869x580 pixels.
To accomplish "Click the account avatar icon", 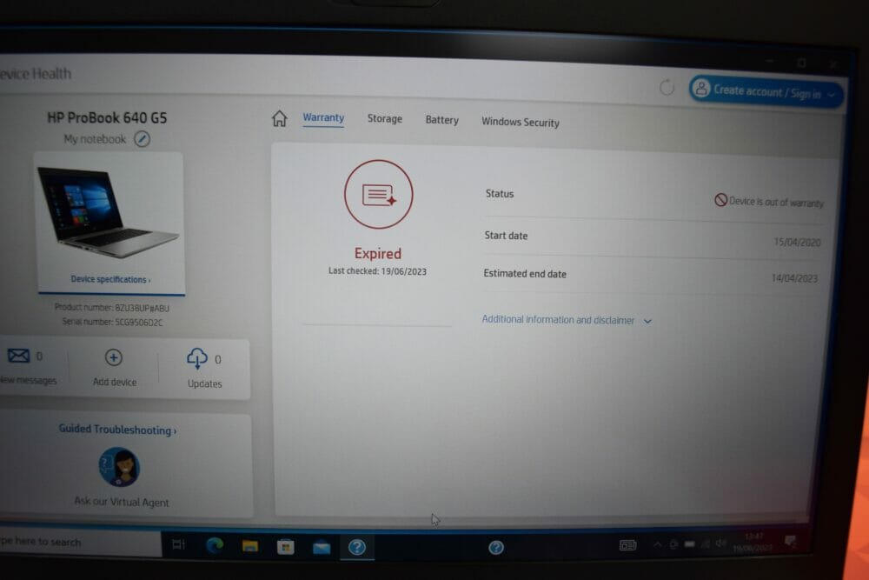I will coord(701,88).
